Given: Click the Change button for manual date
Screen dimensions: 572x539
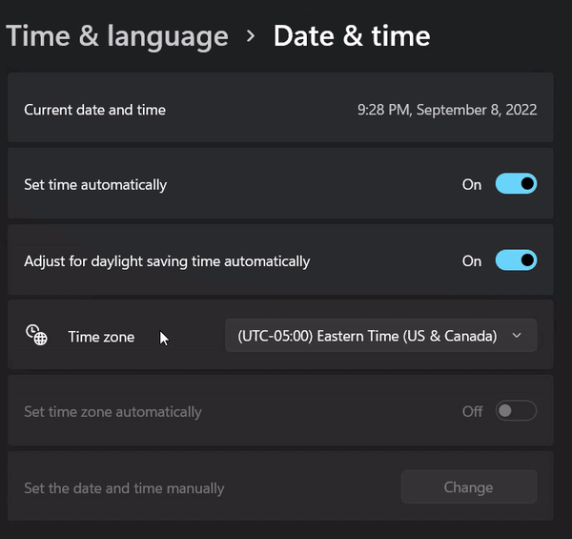Looking at the screenshot, I should 469,487.
